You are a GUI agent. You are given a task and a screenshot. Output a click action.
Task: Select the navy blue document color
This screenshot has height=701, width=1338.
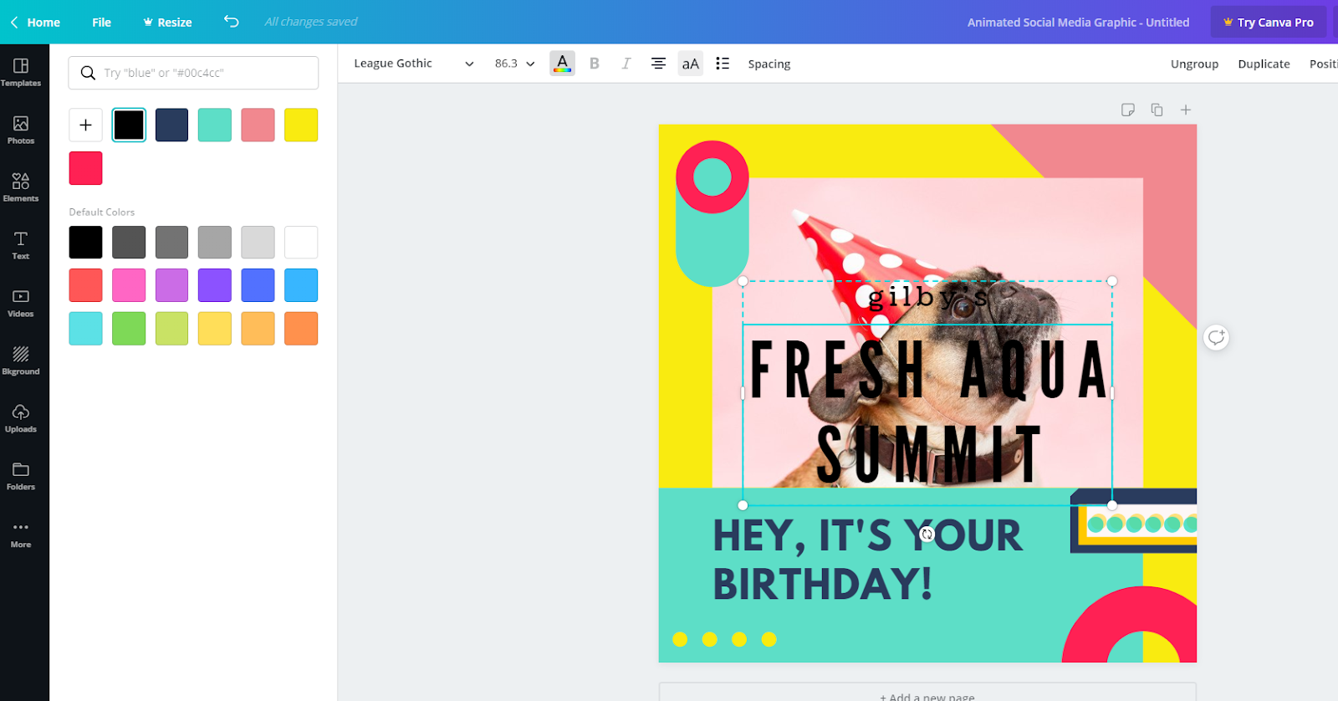[x=171, y=125]
